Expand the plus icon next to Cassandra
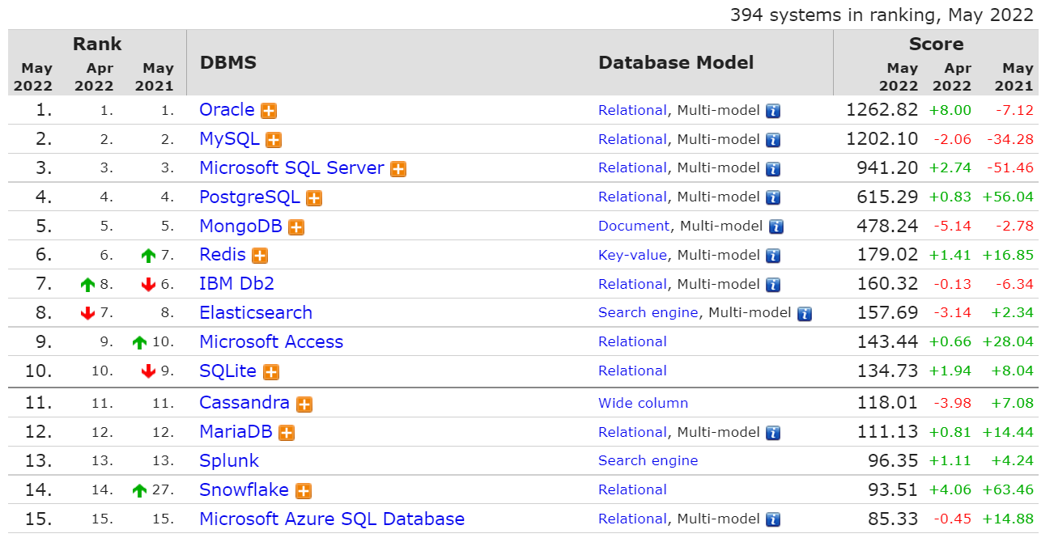 tap(304, 404)
